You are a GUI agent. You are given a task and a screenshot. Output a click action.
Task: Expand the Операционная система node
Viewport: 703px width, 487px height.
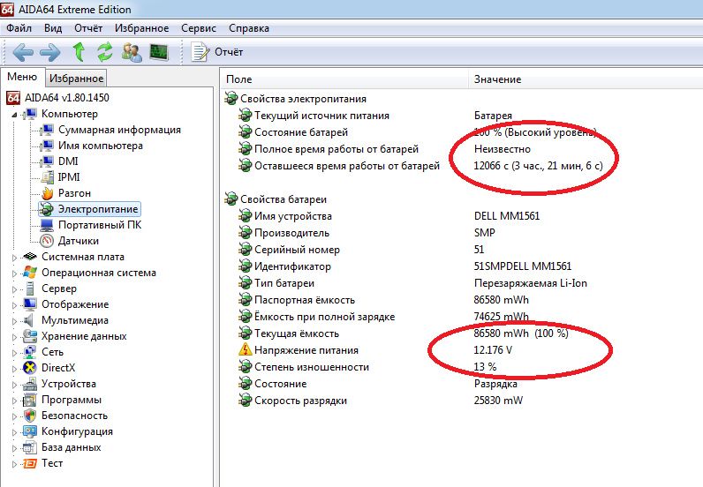[14, 273]
